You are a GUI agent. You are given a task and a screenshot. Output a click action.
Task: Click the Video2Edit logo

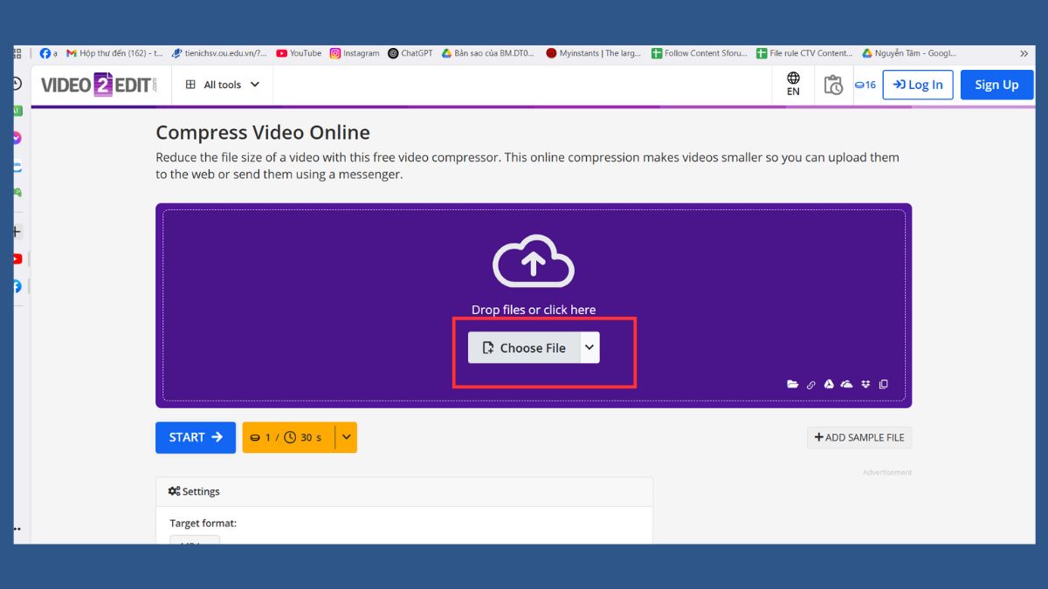[x=100, y=85]
